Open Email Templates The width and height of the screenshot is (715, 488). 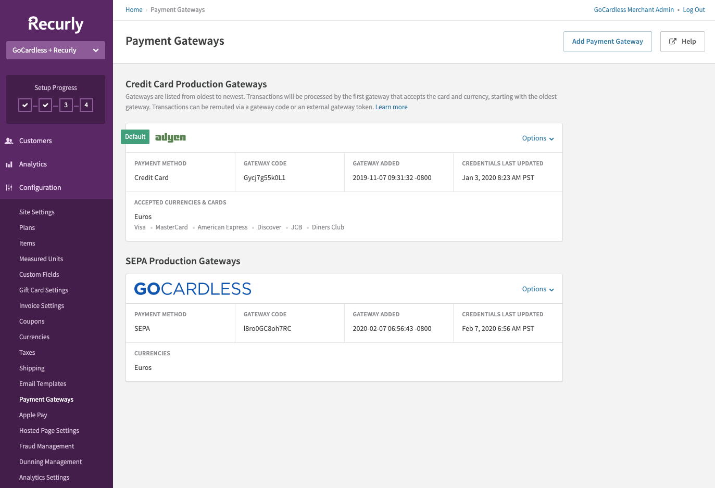43,384
